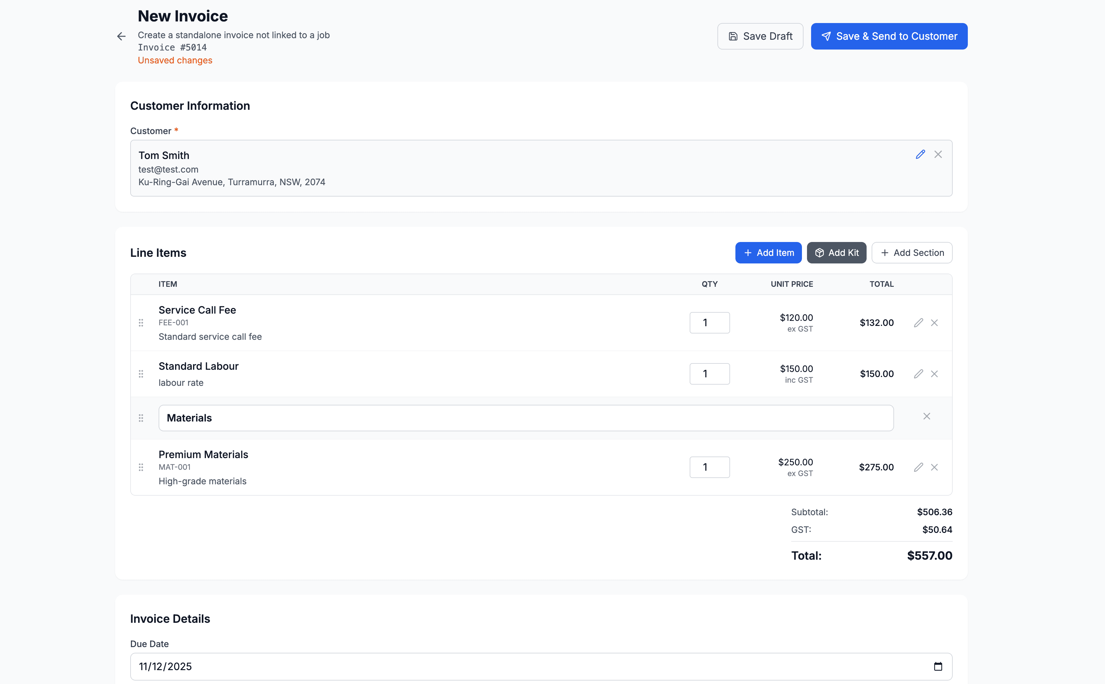
Task: Click the drag handle next to Premium Materials
Action: point(141,467)
